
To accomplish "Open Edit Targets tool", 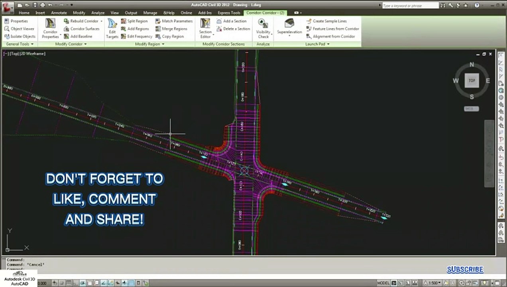I will tap(112, 29).
